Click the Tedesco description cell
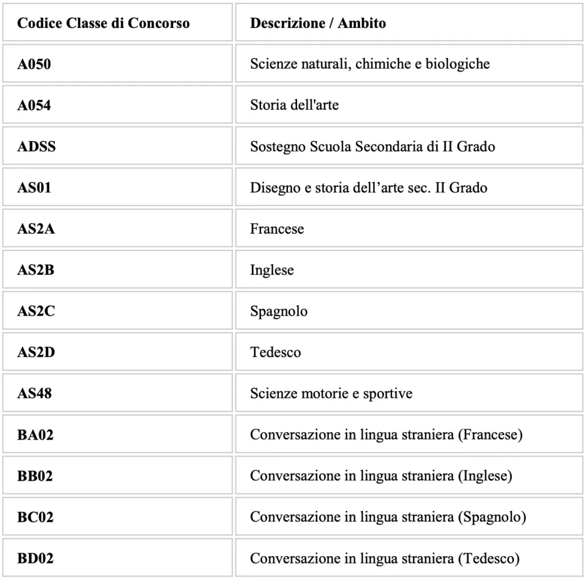 409,352
